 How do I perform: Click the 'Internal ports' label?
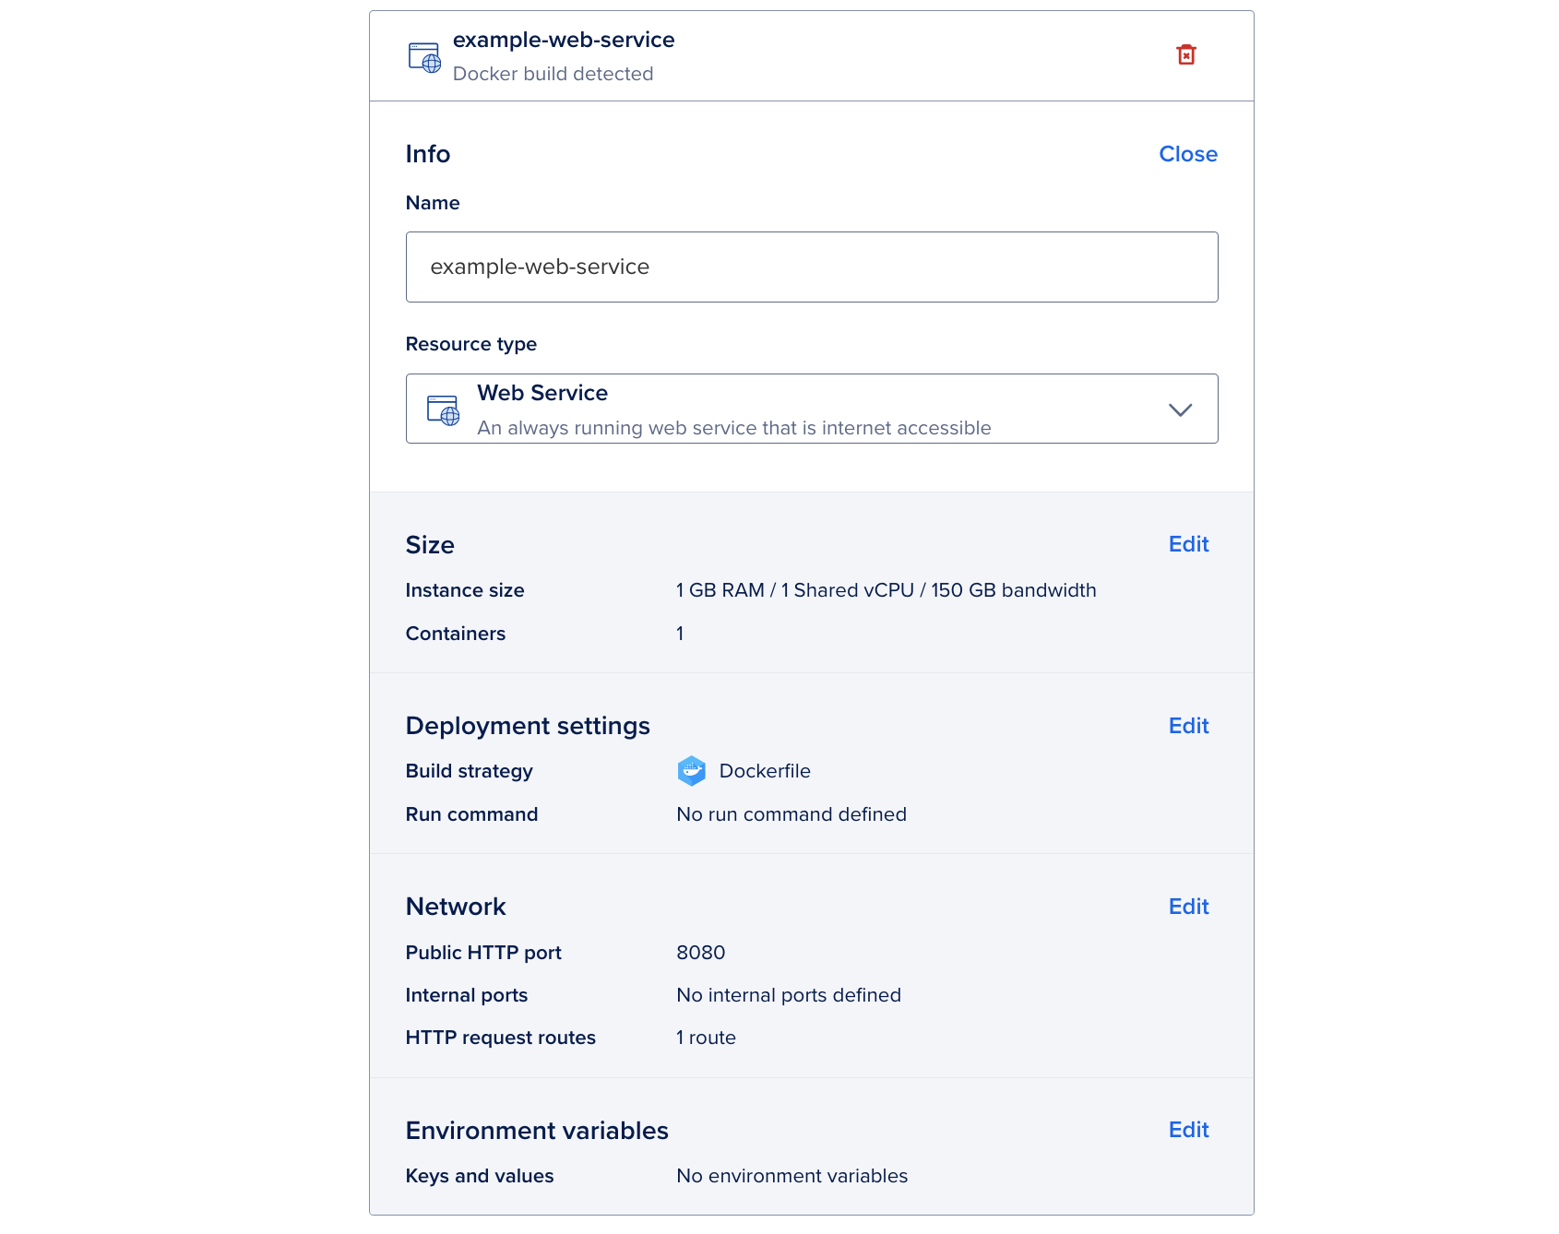(x=467, y=995)
